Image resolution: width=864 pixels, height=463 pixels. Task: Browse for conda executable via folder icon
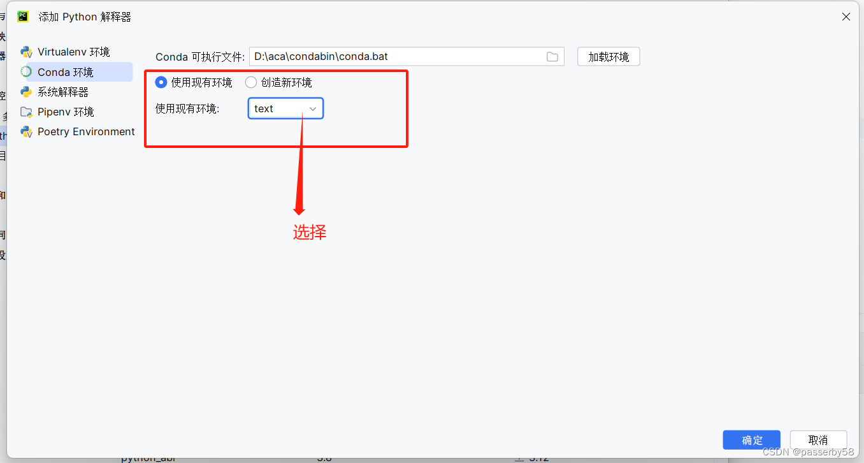click(x=552, y=57)
